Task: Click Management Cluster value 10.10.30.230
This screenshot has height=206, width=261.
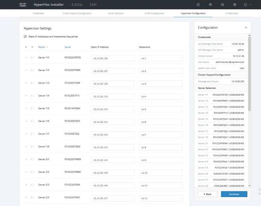Action: click(x=238, y=81)
